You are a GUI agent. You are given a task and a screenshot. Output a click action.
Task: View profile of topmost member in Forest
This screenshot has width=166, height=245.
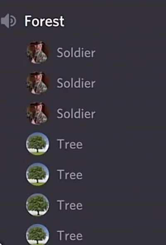coord(38,52)
